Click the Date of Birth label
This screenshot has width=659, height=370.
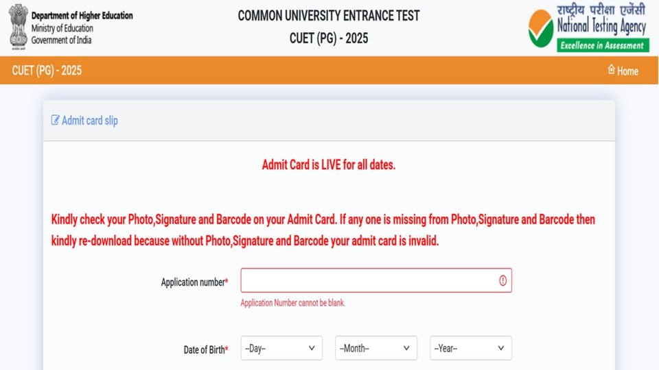click(206, 349)
